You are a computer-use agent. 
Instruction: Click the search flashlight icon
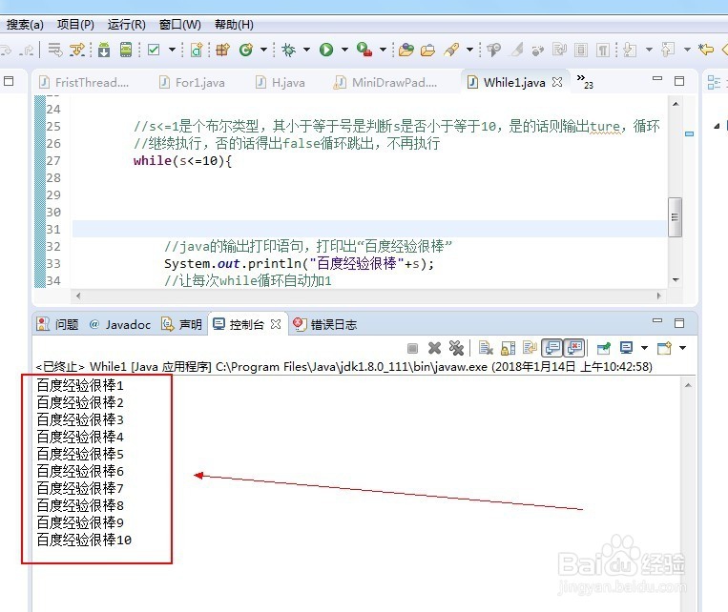451,50
